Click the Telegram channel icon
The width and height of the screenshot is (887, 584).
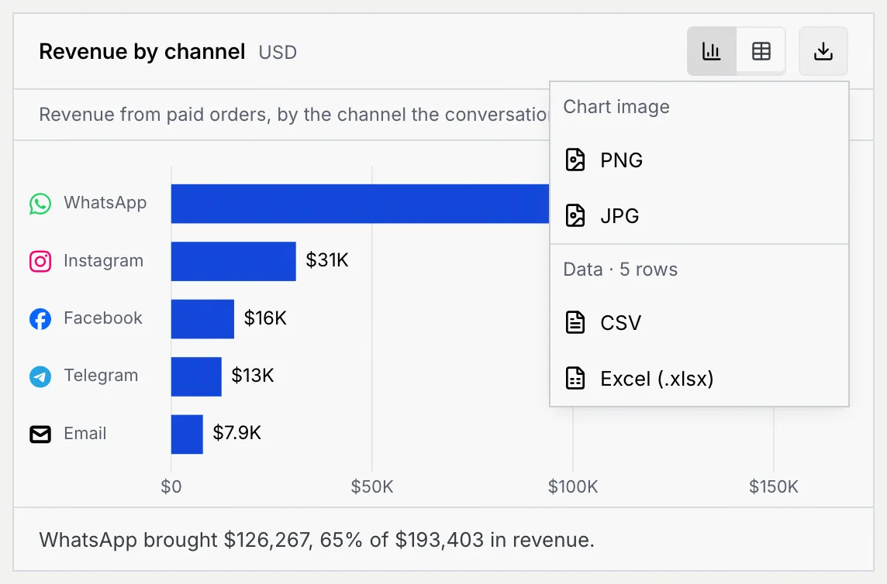(x=40, y=376)
